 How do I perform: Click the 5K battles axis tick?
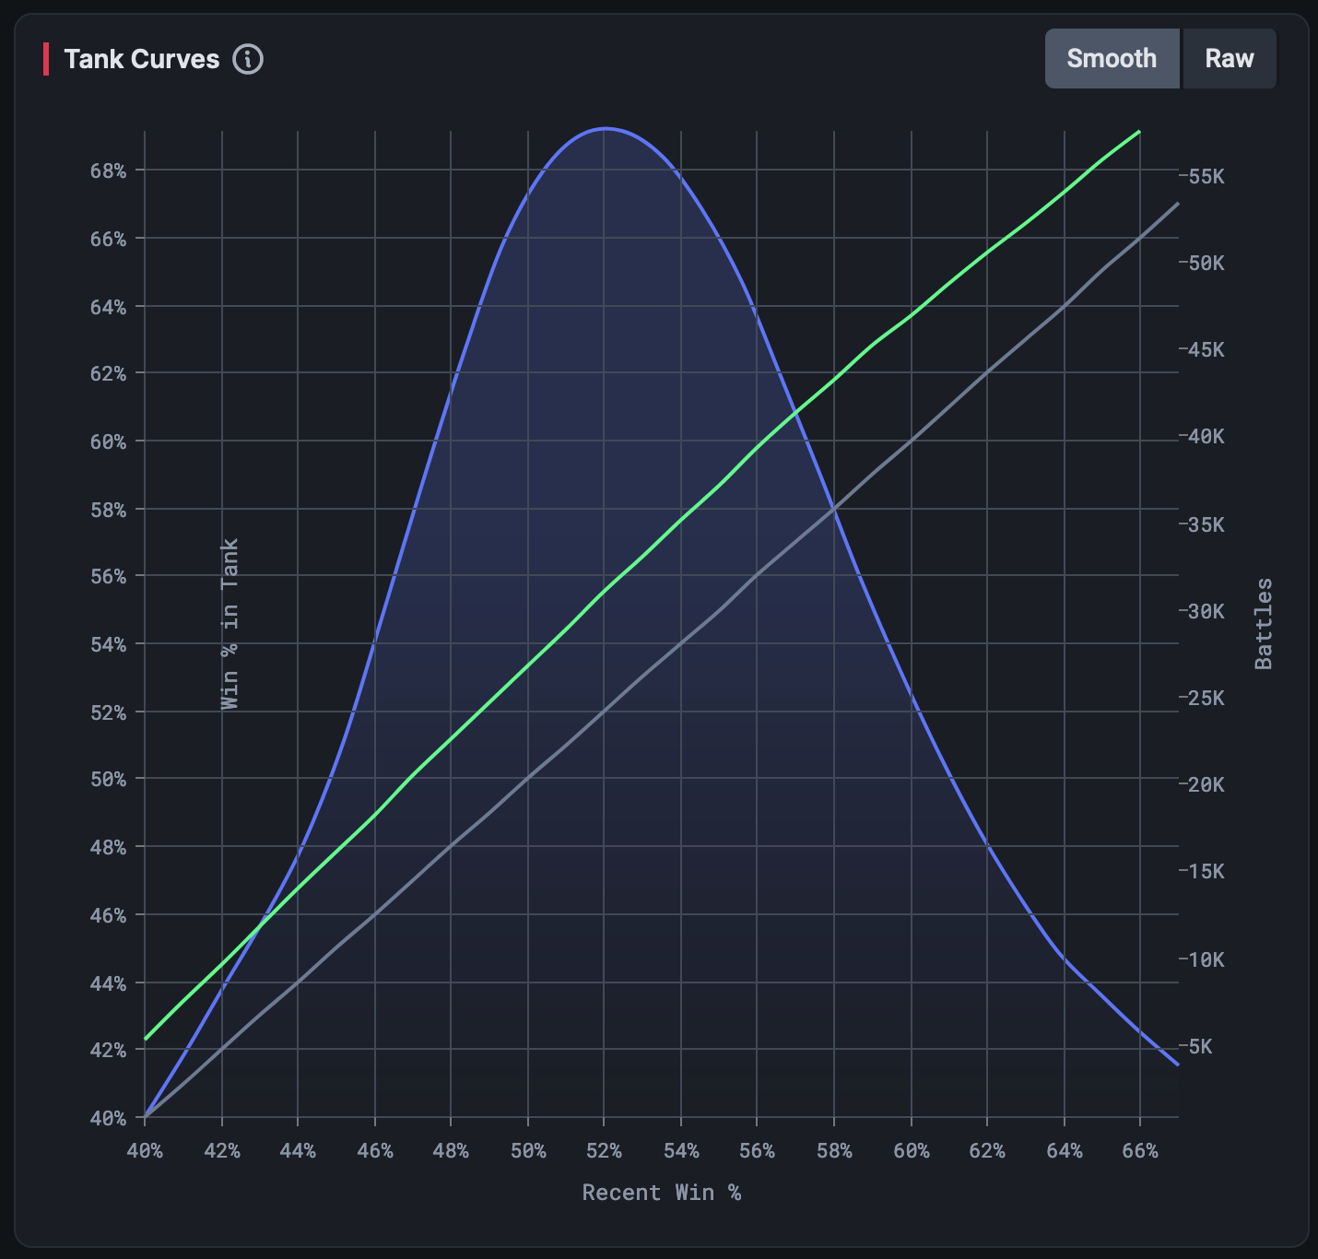pyautogui.click(x=1200, y=1046)
